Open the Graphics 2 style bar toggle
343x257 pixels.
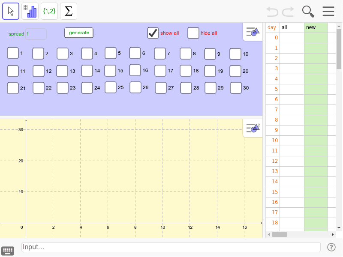point(253,128)
